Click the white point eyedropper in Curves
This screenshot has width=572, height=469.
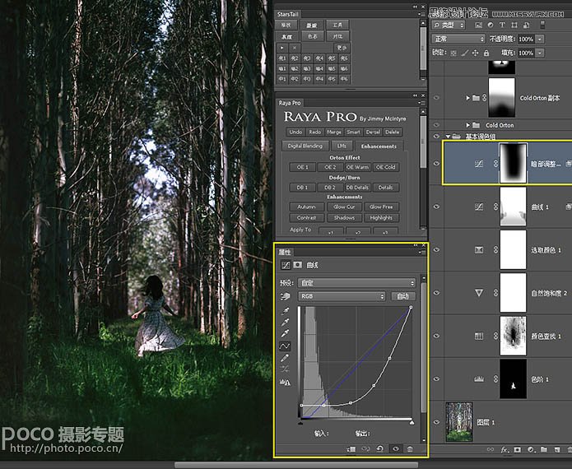pyautogui.click(x=285, y=333)
